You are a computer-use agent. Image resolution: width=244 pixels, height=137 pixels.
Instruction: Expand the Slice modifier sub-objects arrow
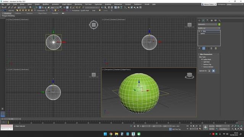[202, 31]
